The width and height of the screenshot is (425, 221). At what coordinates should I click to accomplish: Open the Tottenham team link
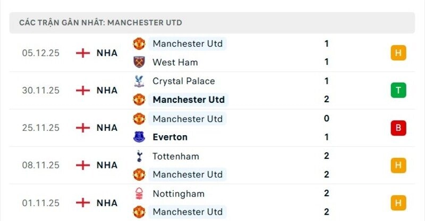coord(176,156)
